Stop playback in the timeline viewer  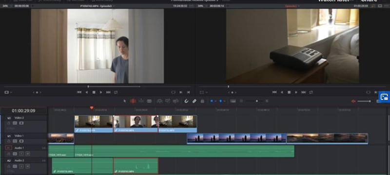click(289, 92)
